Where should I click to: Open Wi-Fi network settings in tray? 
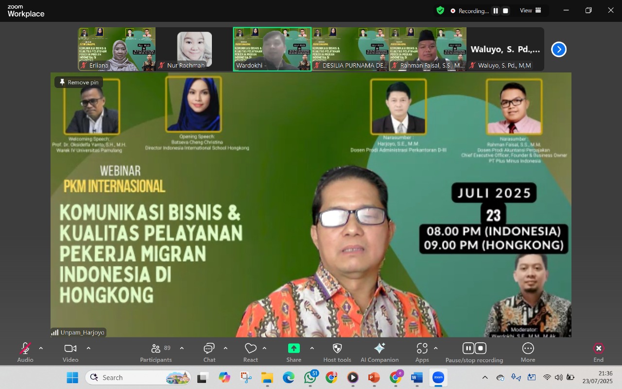tap(547, 377)
